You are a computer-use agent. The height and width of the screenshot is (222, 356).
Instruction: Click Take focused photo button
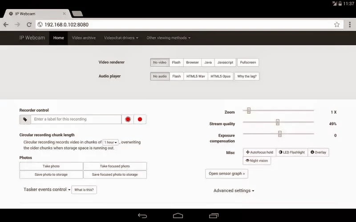pyautogui.click(x=115, y=166)
